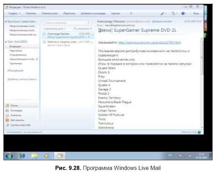Collapse Быстрые представления (Quick views) section
This screenshot has width=216, height=172.
pyautogui.click(x=6, y=21)
